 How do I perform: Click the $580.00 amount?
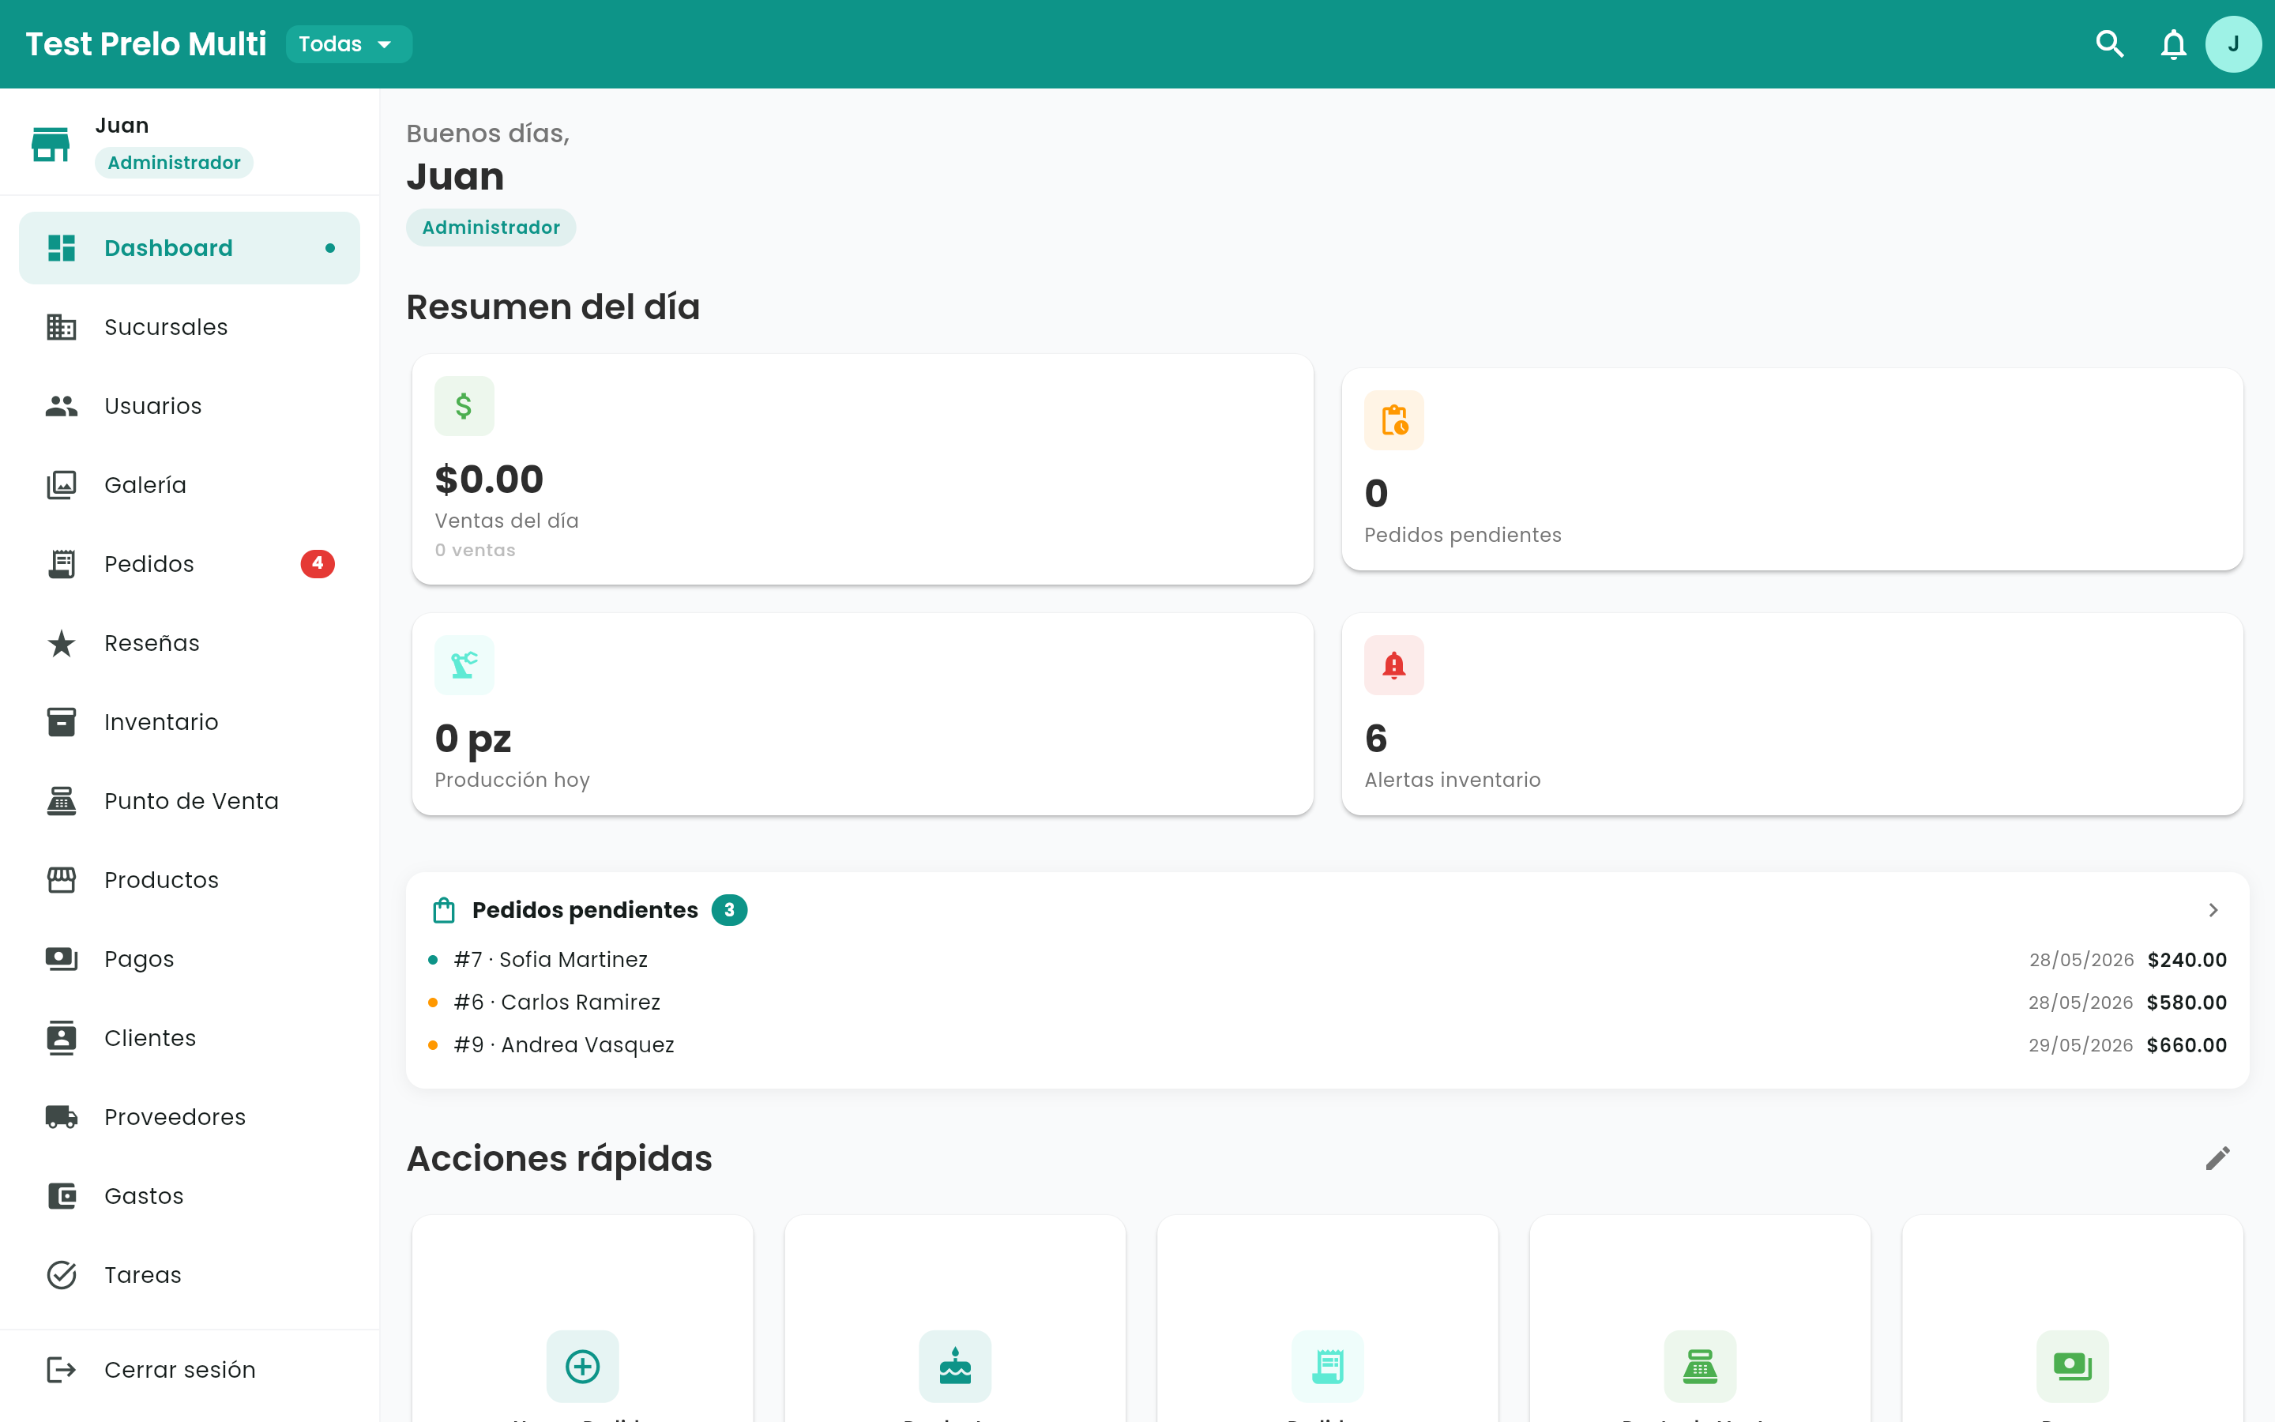point(2187,1003)
